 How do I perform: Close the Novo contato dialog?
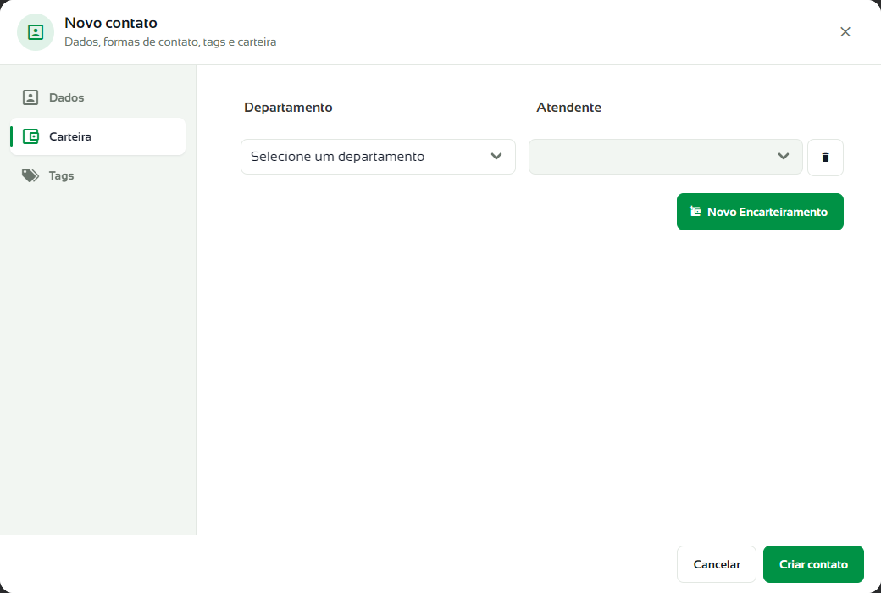coord(845,32)
